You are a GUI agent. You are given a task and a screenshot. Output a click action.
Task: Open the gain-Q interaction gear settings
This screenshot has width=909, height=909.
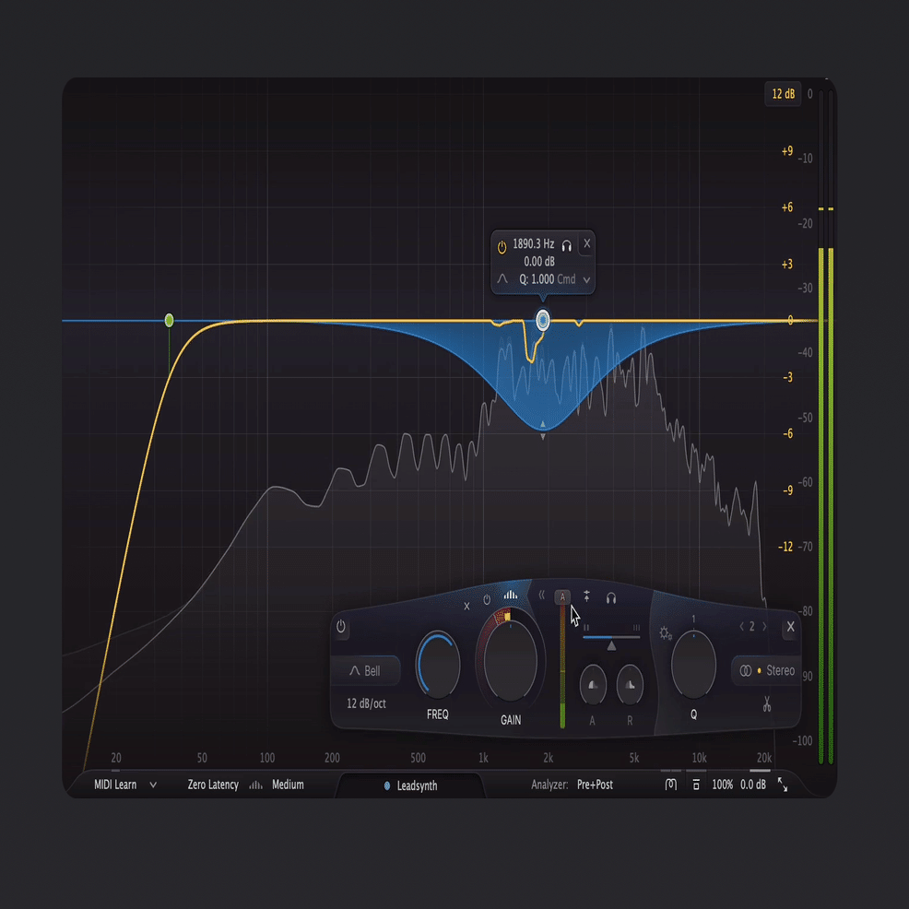pyautogui.click(x=666, y=633)
